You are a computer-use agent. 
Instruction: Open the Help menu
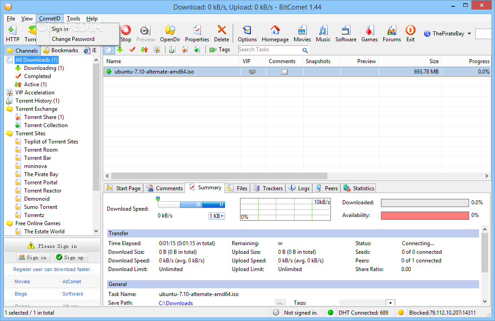[x=92, y=19]
